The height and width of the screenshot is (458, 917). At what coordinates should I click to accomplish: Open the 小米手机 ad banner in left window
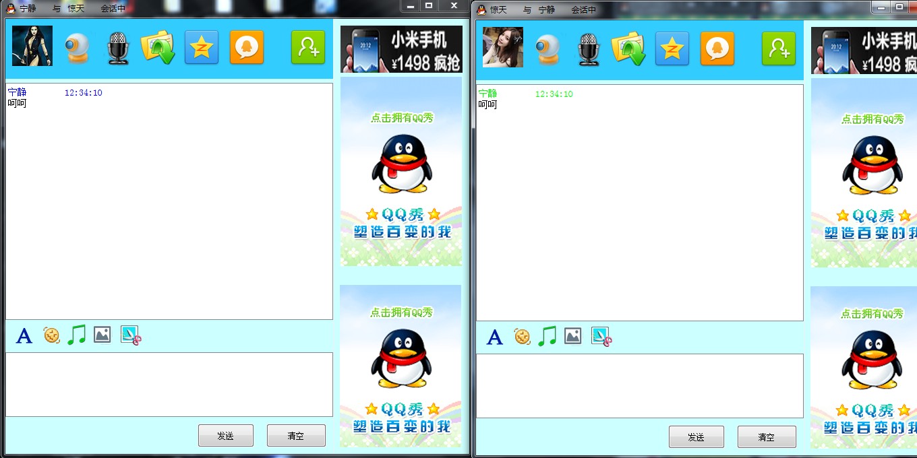[x=401, y=49]
